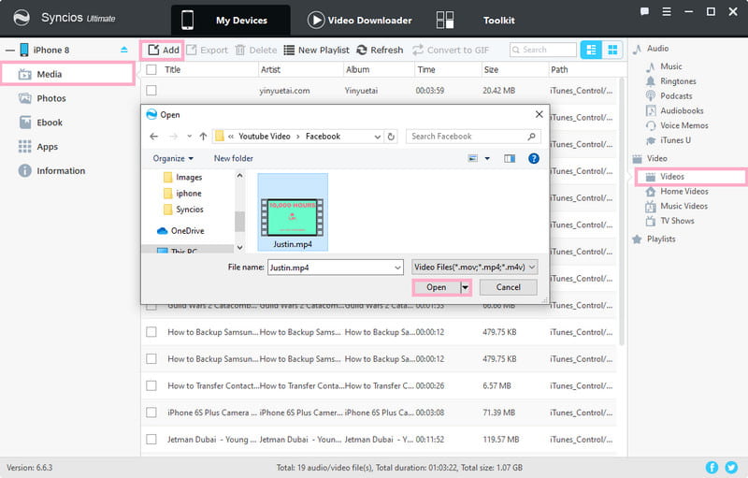Select the Justin.mp4 thumbnail
The width and height of the screenshot is (748, 478).
point(293,211)
